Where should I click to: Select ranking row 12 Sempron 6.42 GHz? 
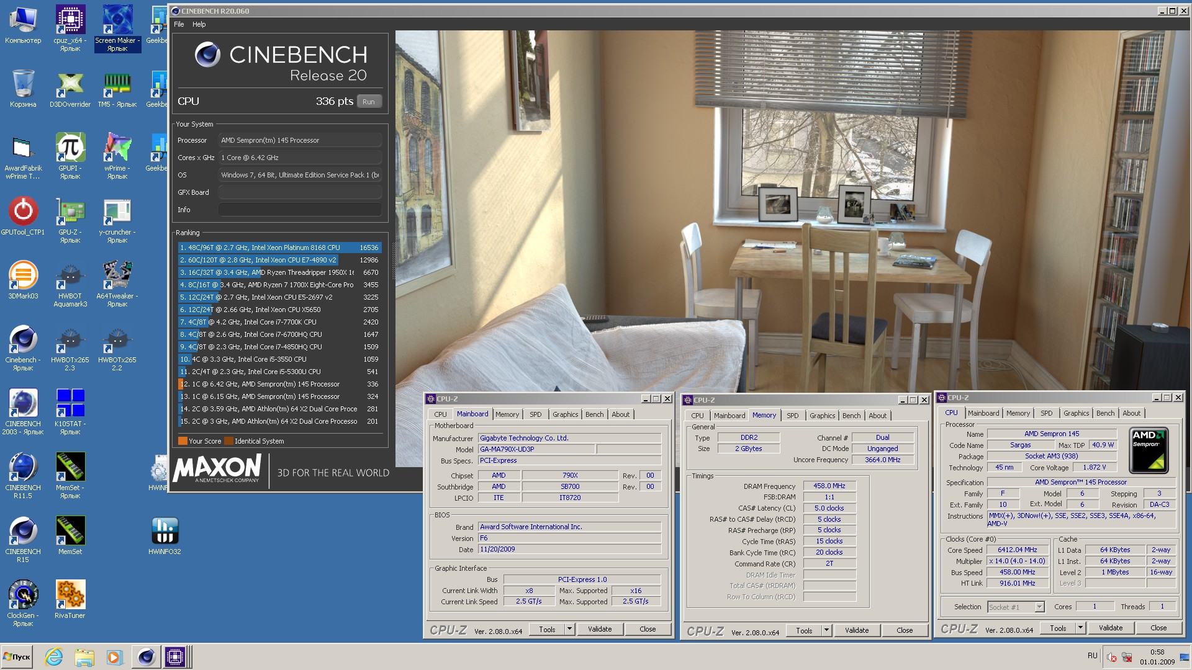point(279,384)
